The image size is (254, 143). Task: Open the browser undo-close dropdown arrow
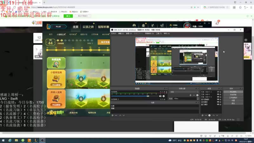[x=247, y=7]
